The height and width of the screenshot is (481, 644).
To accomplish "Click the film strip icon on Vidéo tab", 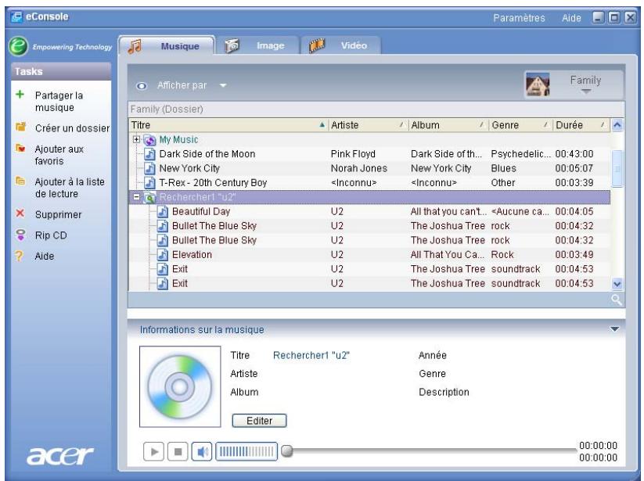I will pos(317,45).
